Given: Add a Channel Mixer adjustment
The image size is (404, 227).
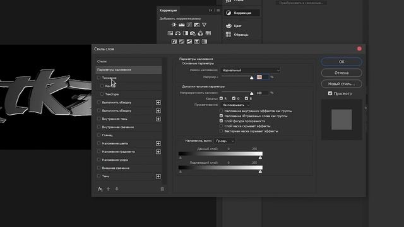Looking at the screenshot, I should pyautogui.click(x=201, y=33).
